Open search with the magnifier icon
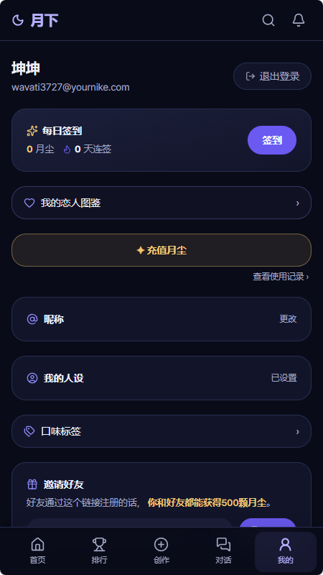 click(x=268, y=20)
